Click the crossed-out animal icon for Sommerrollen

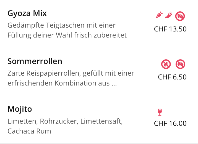[180, 64]
